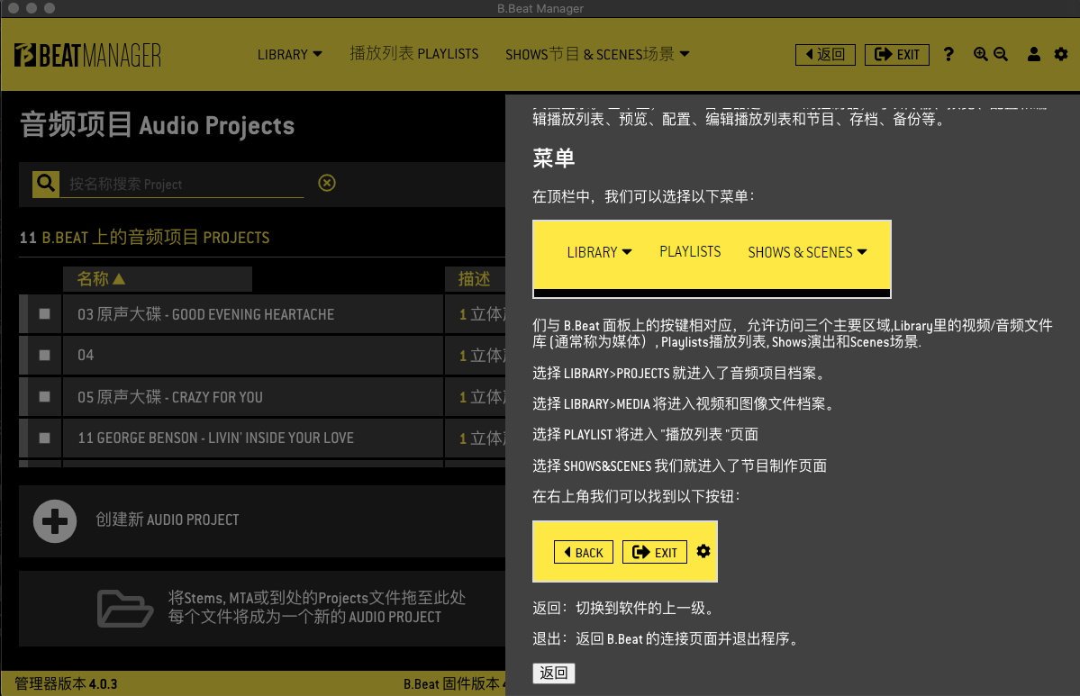
Task: Click the '11 B.BEAT 上的音频项目 PROJECTS' heading
Action: (x=145, y=238)
